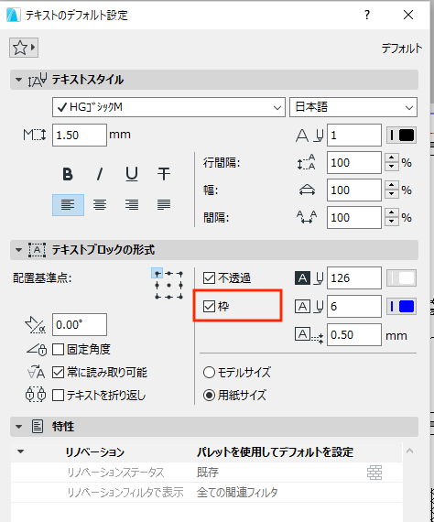Viewport: 434px width, 522px height.
Task: Enable the 固定角度 checkbox
Action: [x=59, y=350]
